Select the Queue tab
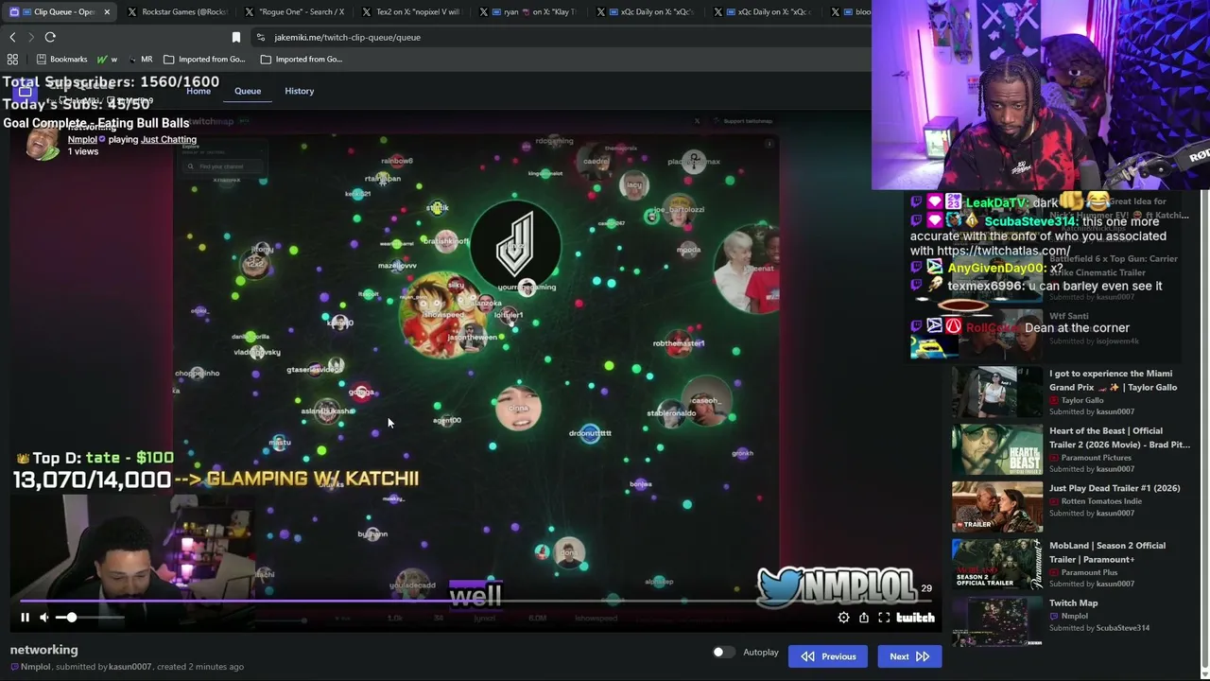 (x=248, y=91)
